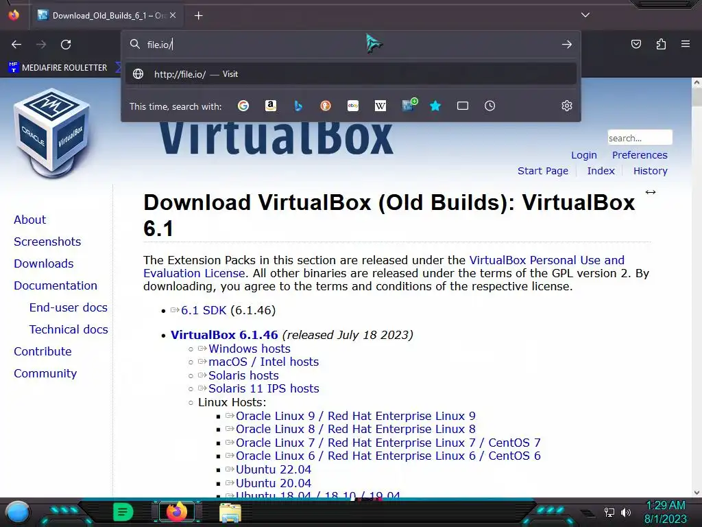Download the Ubuntu 20.04 package
The width and height of the screenshot is (702, 527).
pyautogui.click(x=274, y=483)
